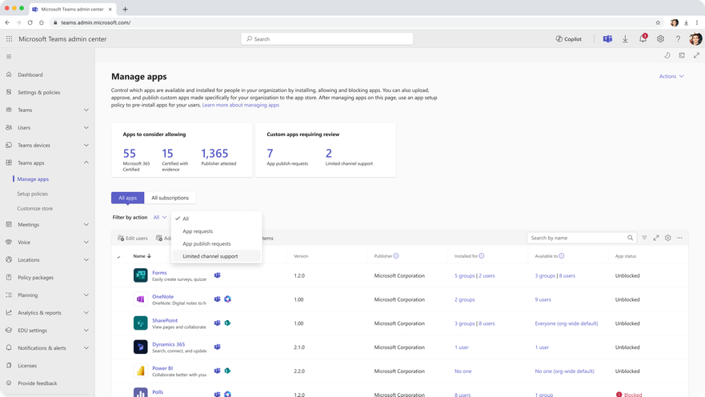Click the Installed for info icon

482,256
